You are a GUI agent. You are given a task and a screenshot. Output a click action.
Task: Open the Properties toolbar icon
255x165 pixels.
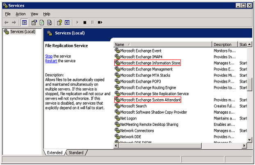[34, 23]
